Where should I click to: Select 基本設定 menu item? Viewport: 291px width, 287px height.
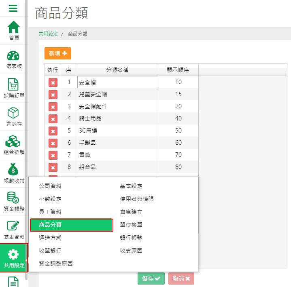pyautogui.click(x=131, y=186)
